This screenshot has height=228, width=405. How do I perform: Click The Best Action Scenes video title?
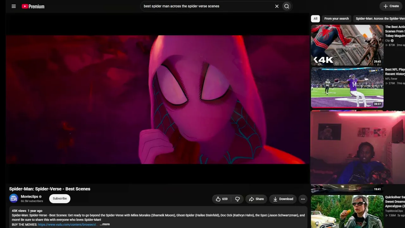[395, 31]
